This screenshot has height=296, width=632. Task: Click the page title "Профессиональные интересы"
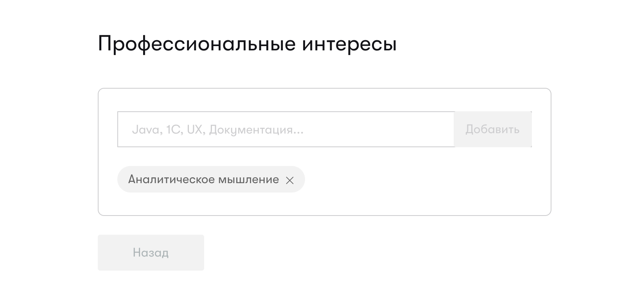coord(247,43)
